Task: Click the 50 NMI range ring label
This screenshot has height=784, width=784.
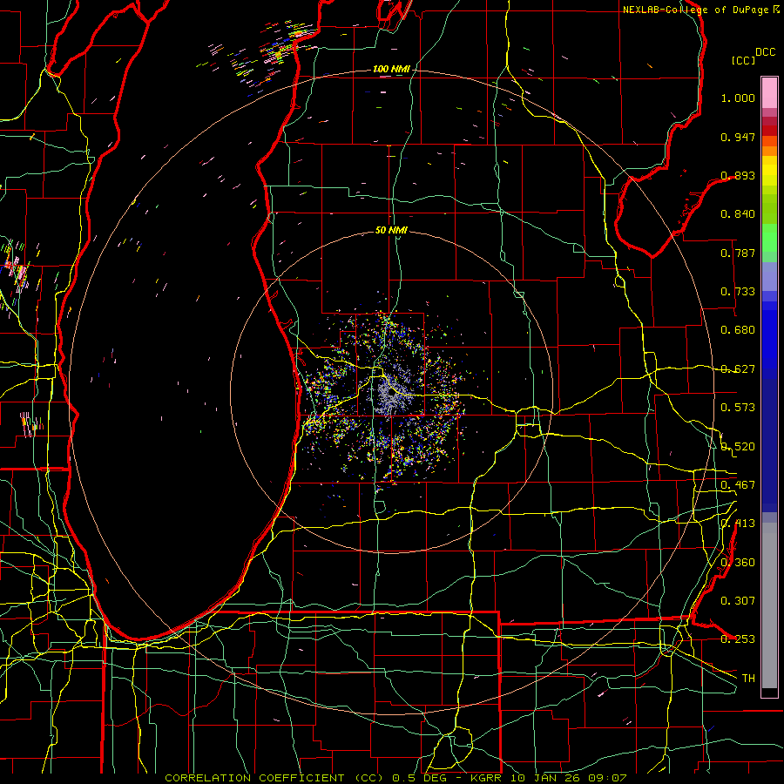Action: pos(391,230)
